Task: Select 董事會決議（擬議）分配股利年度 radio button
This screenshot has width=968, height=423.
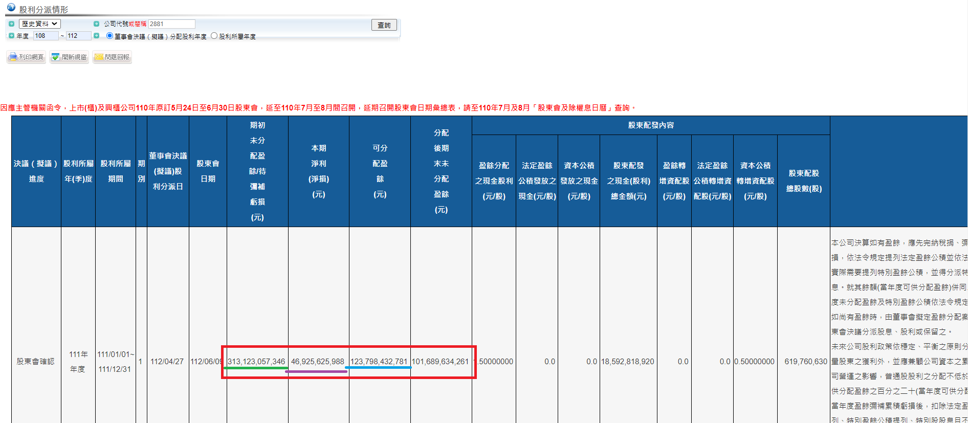Action: click(x=109, y=36)
